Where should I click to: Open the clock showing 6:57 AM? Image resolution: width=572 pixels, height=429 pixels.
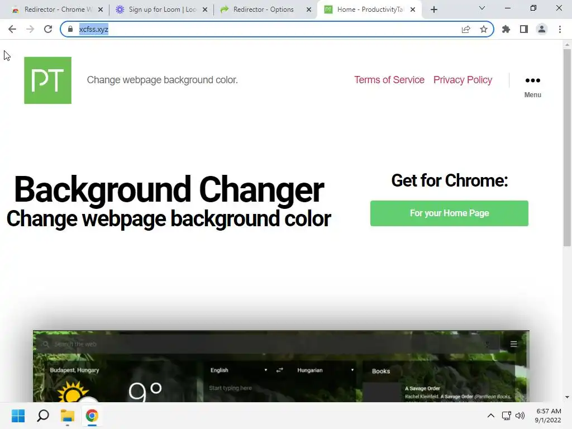548,416
